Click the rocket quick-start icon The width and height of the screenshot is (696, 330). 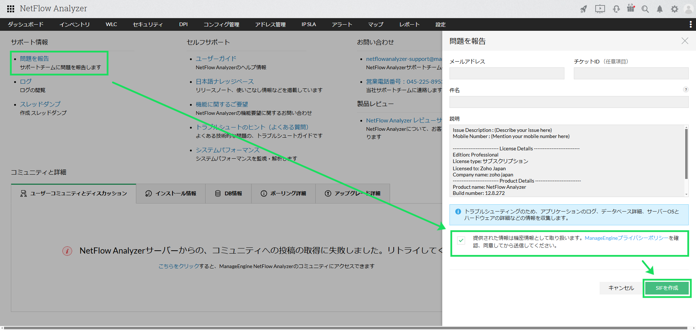pos(583,9)
